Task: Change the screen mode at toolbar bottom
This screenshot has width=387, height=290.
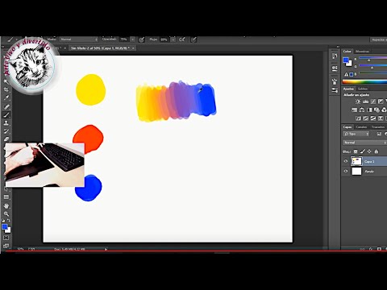Action: [x=6, y=246]
